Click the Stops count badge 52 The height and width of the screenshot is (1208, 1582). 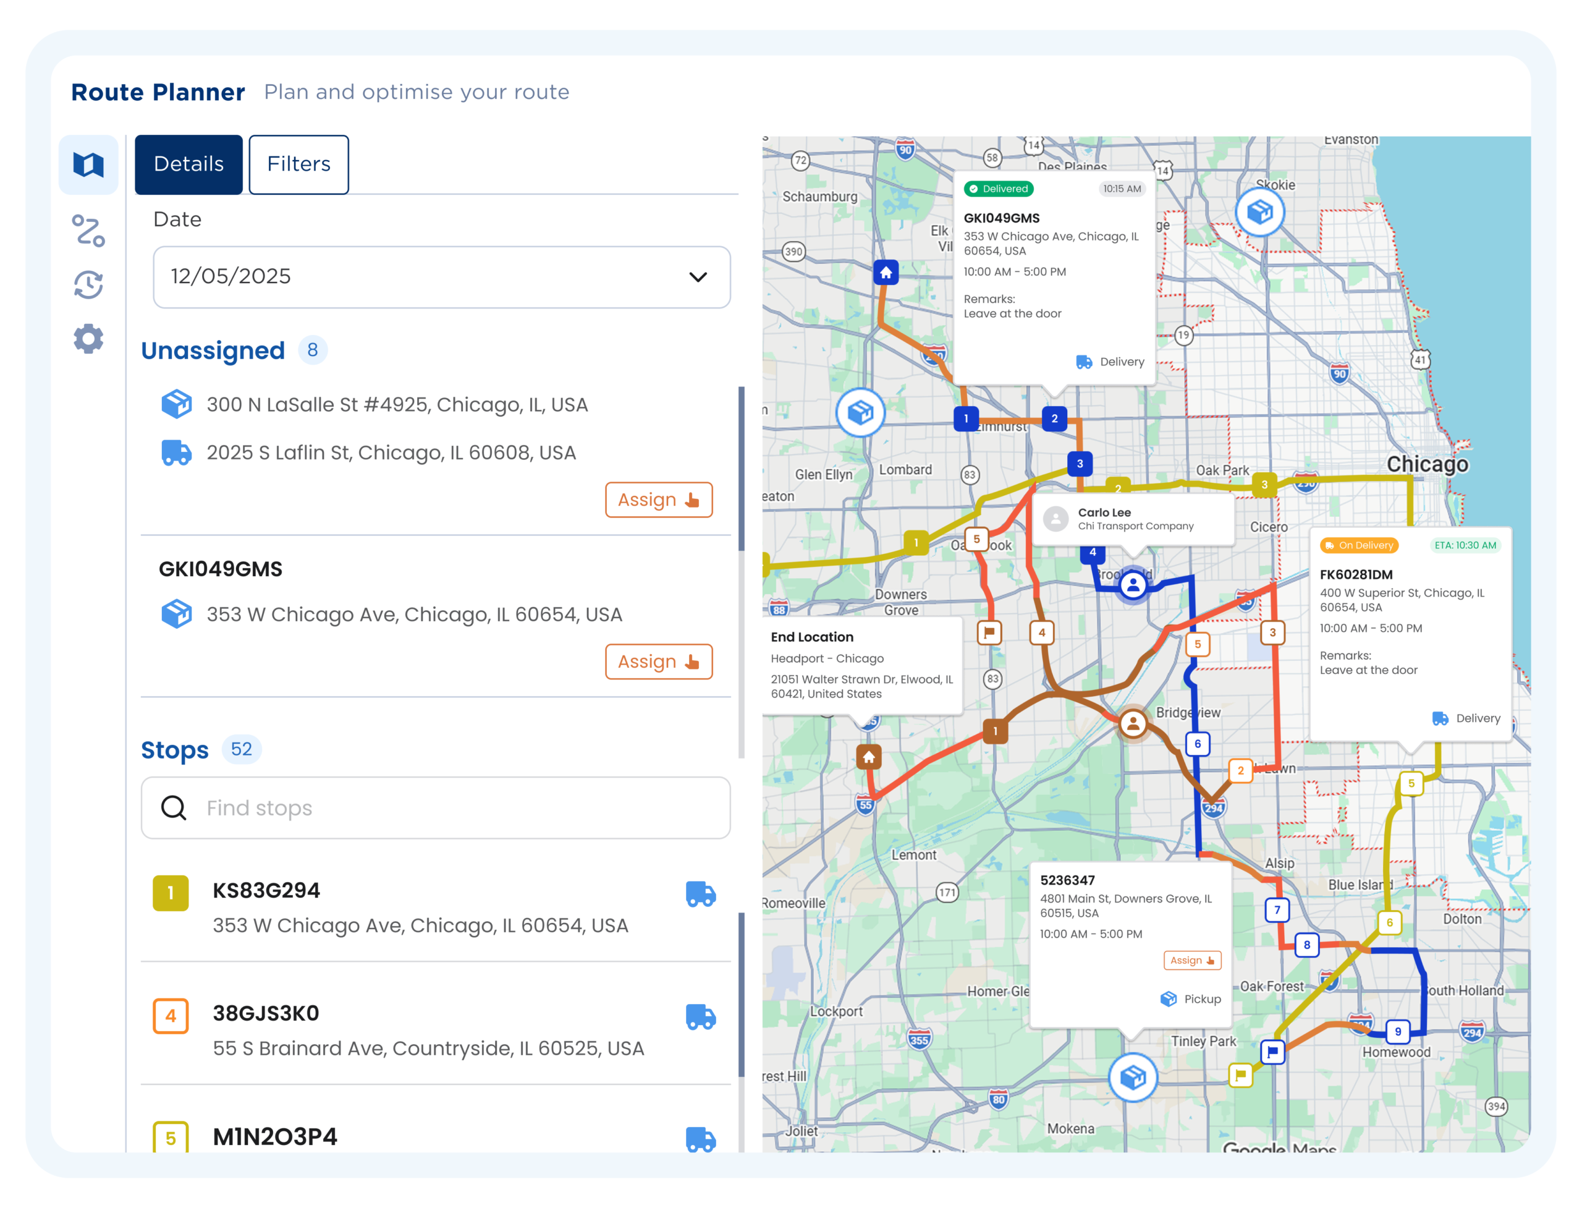242,749
